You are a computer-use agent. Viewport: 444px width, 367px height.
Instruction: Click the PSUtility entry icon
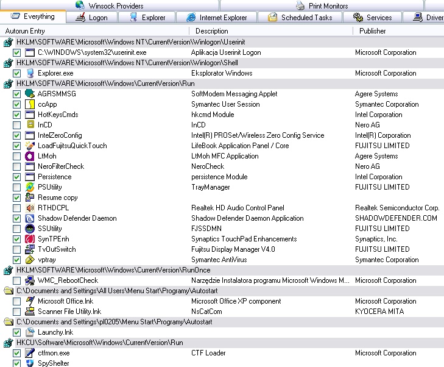29,187
